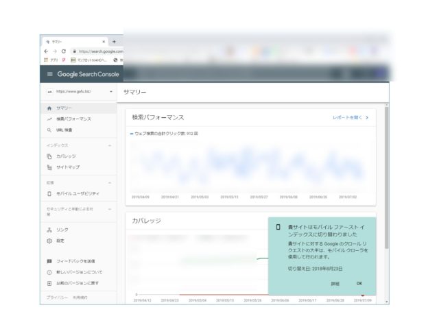Open 新しいバージョンについて
This screenshot has width=439, height=329.
click(78, 272)
